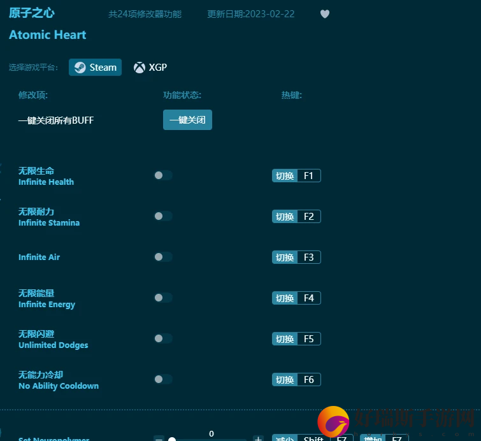Viewport: 481px width, 441px height.
Task: Click the F1 hotkey box for Infinite Health
Action: coord(309,175)
